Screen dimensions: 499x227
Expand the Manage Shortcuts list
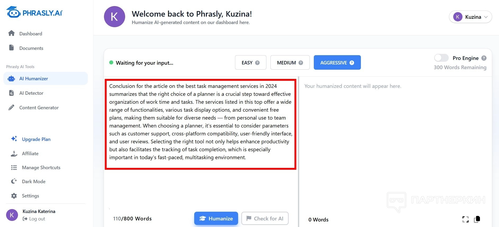[x=41, y=168]
